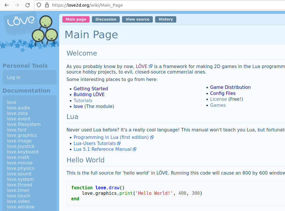The height and width of the screenshot is (211, 285).
Task: Open the View source tab
Action: click(x=137, y=19)
